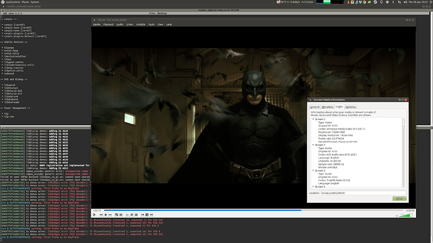
Task: Go to previous chapter in VLC
Action: (x=142, y=215)
